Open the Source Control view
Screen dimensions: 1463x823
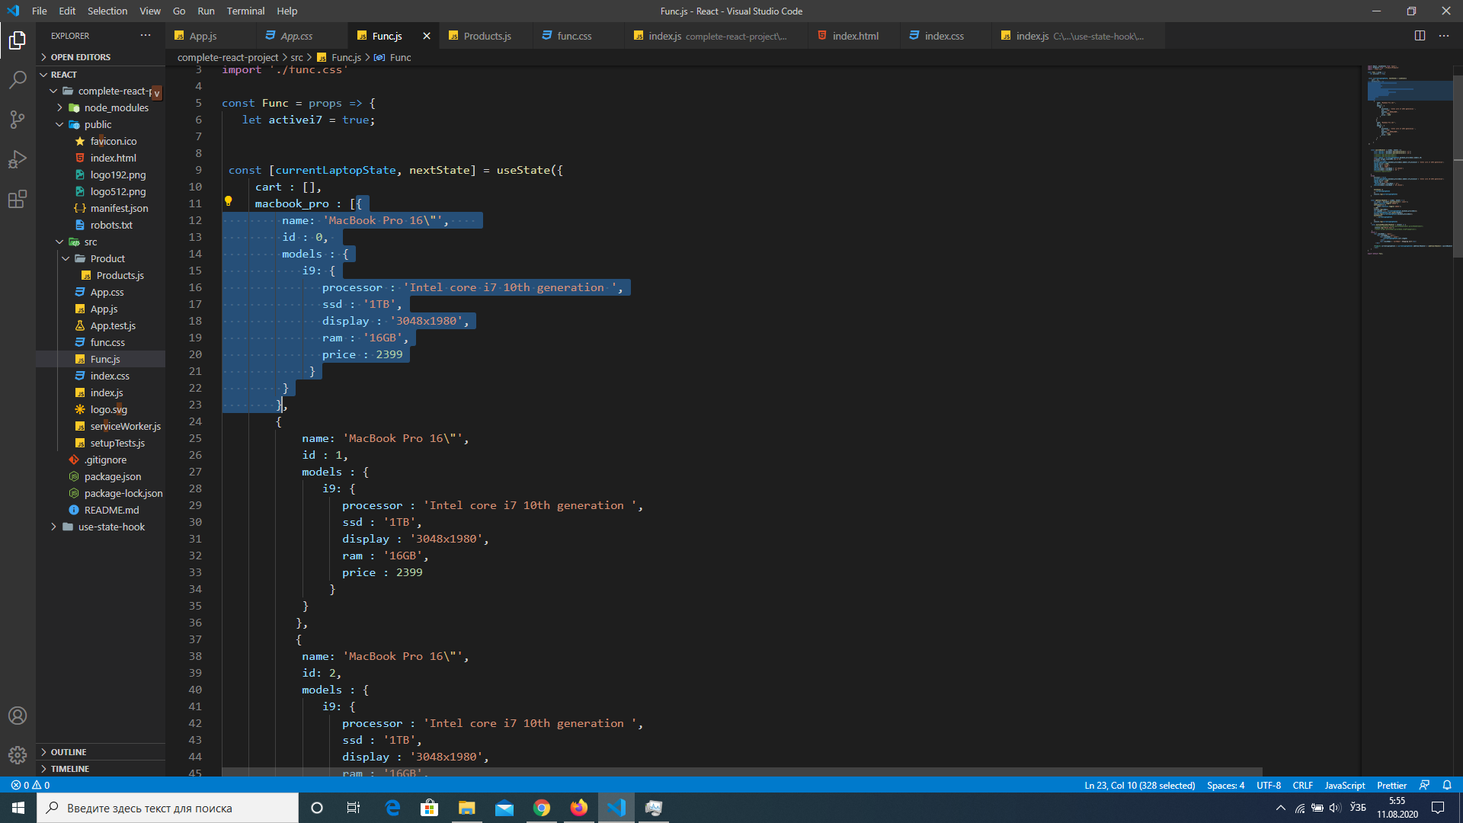tap(18, 120)
